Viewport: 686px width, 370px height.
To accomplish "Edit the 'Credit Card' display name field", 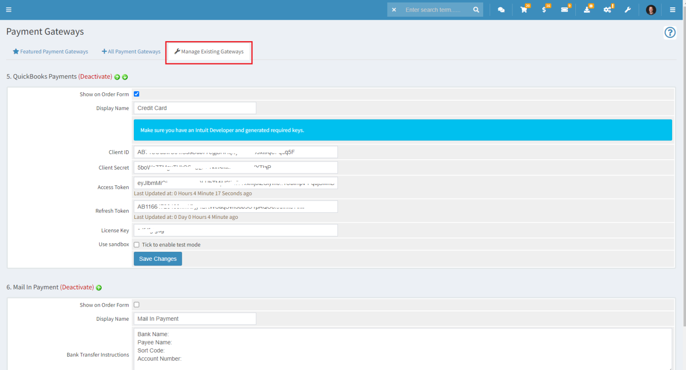I will (195, 108).
